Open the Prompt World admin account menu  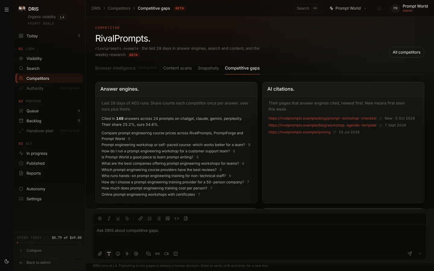tap(410, 8)
